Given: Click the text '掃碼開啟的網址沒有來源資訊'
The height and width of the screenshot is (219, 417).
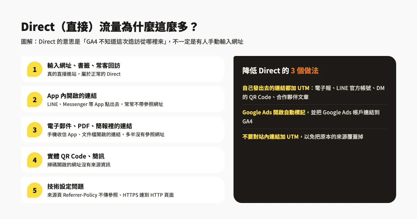Looking at the screenshot, I should coord(79,165).
